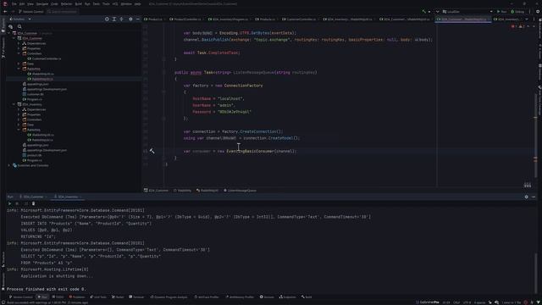Click UTF-8 encoding in status bar
Image resolution: width=542 pixels, height=305 pixels.
pyautogui.click(x=467, y=302)
